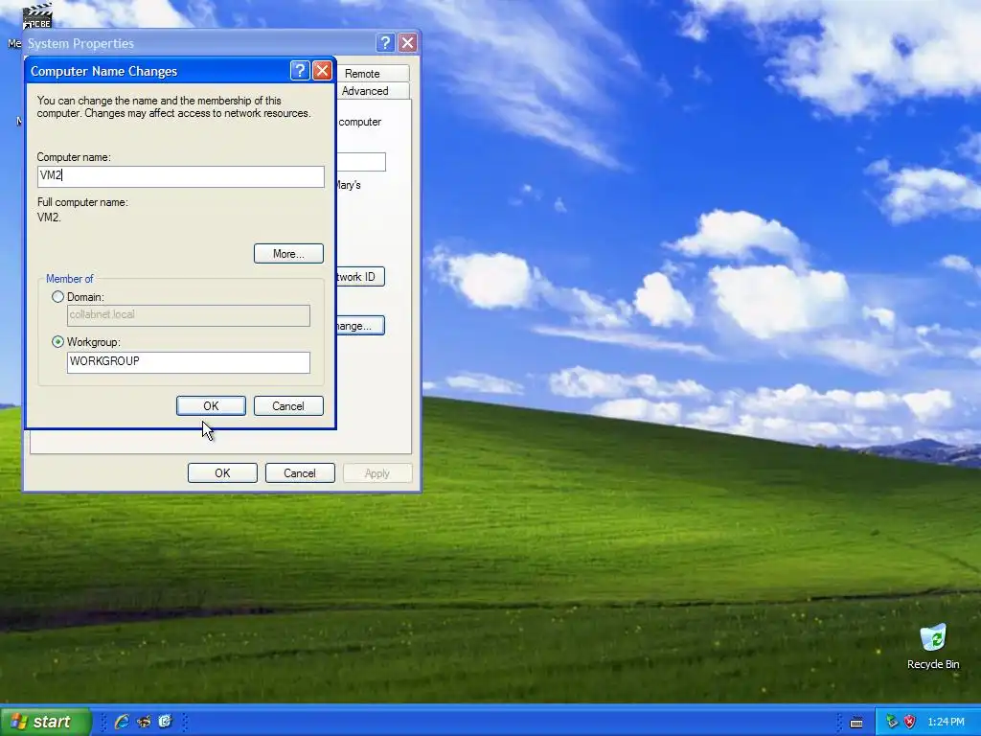The width and height of the screenshot is (981, 736).
Task: Click the Network ID button in System Properties
Action: click(360, 277)
